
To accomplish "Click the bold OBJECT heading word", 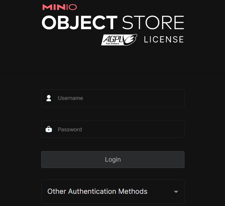I will click(80, 22).
